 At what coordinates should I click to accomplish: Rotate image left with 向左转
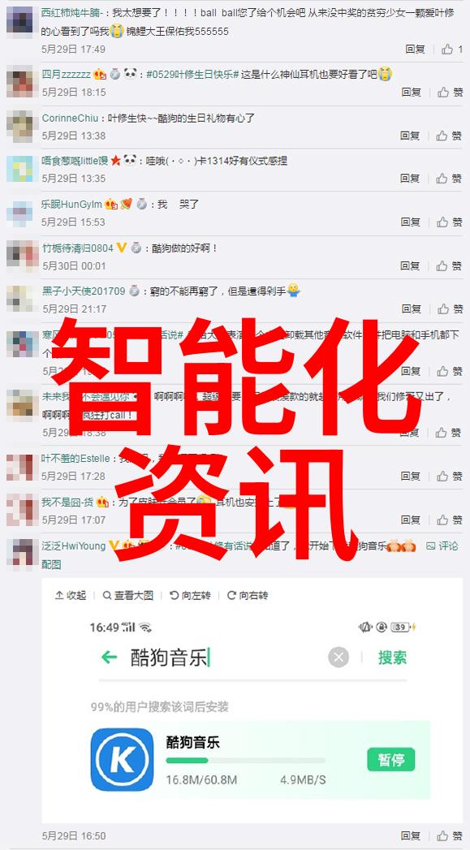coord(190,595)
